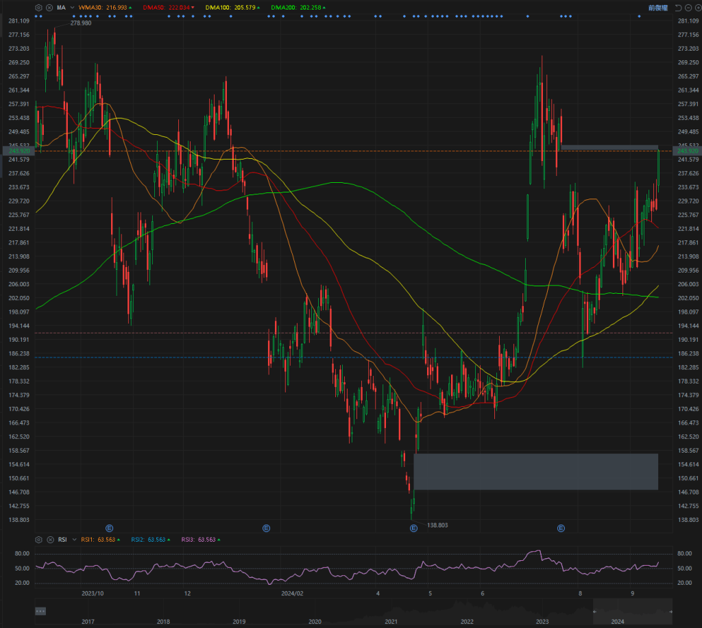Click the three-dots button on the timeline navigator
Viewport: 702px width, 628px height.
(40, 611)
